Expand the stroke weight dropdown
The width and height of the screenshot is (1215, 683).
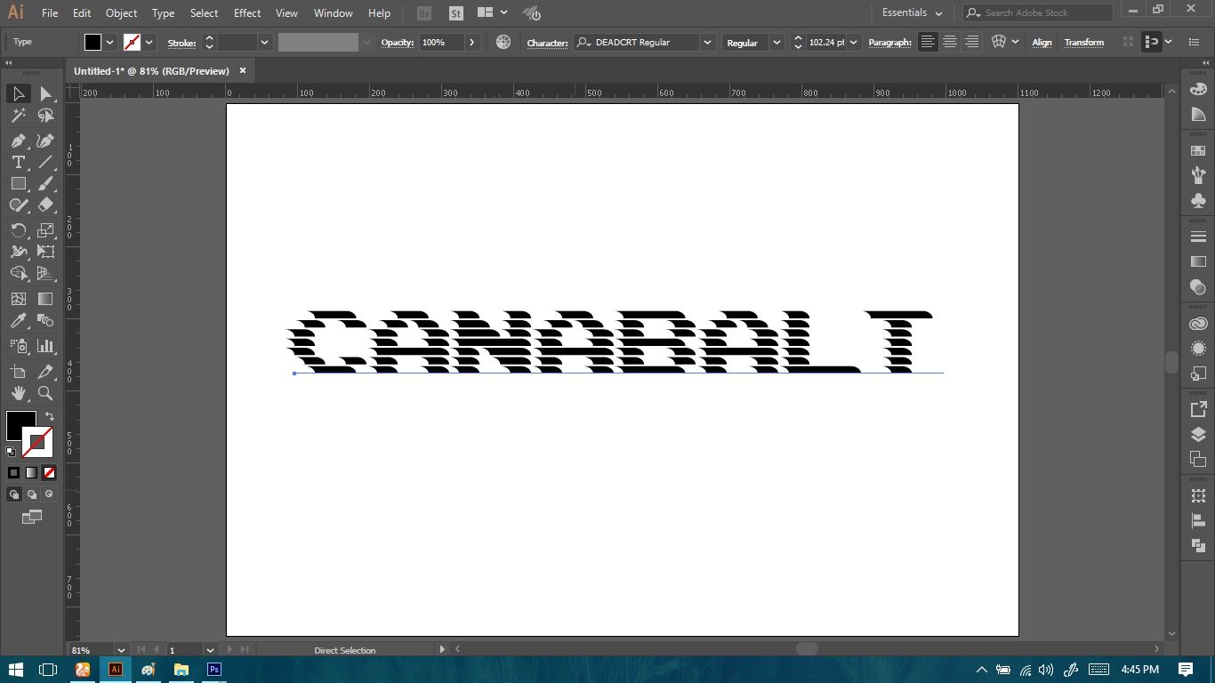coord(264,42)
